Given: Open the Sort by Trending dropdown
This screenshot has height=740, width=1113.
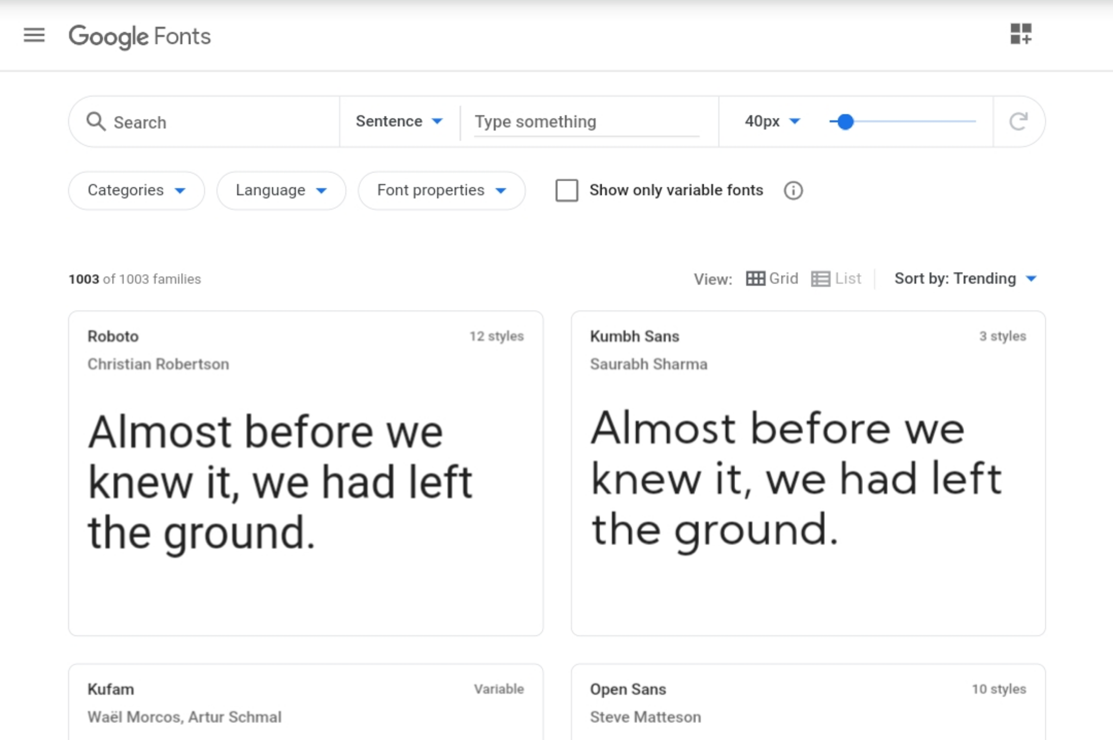Looking at the screenshot, I should point(966,279).
